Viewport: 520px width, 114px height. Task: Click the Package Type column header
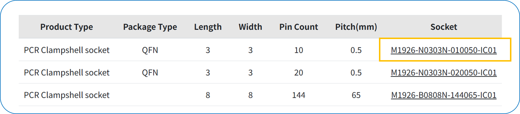click(x=150, y=27)
